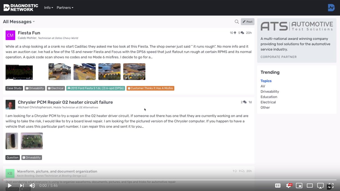Screen dimensions: 340x191
Task: Click the comments icon on Fiesta Fun
Action: (242, 33)
